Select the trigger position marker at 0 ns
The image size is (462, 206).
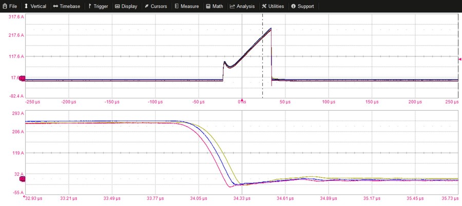(x=242, y=100)
